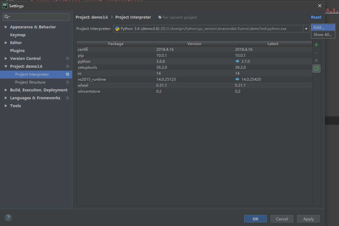The height and width of the screenshot is (226, 339).
Task: Expand the Appearance & Behavior section
Action: (x=5, y=27)
